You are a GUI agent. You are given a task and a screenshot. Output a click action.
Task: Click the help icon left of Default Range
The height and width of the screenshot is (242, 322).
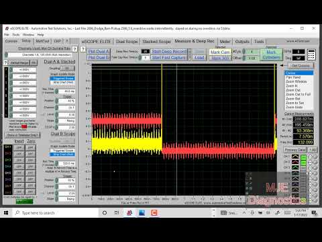pos(6,63)
